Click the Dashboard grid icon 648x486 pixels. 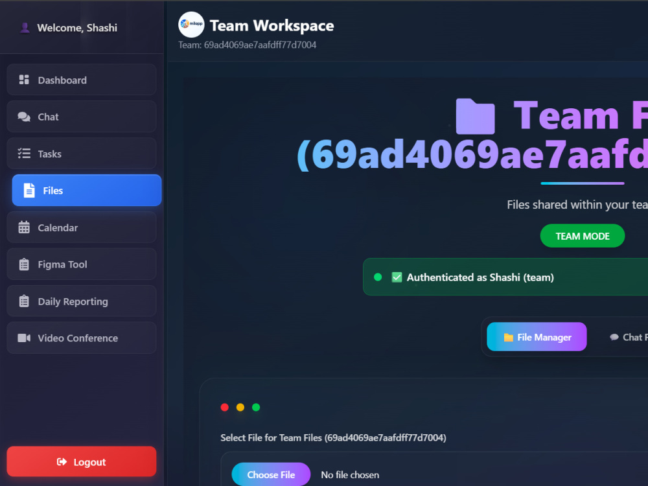pyautogui.click(x=24, y=80)
